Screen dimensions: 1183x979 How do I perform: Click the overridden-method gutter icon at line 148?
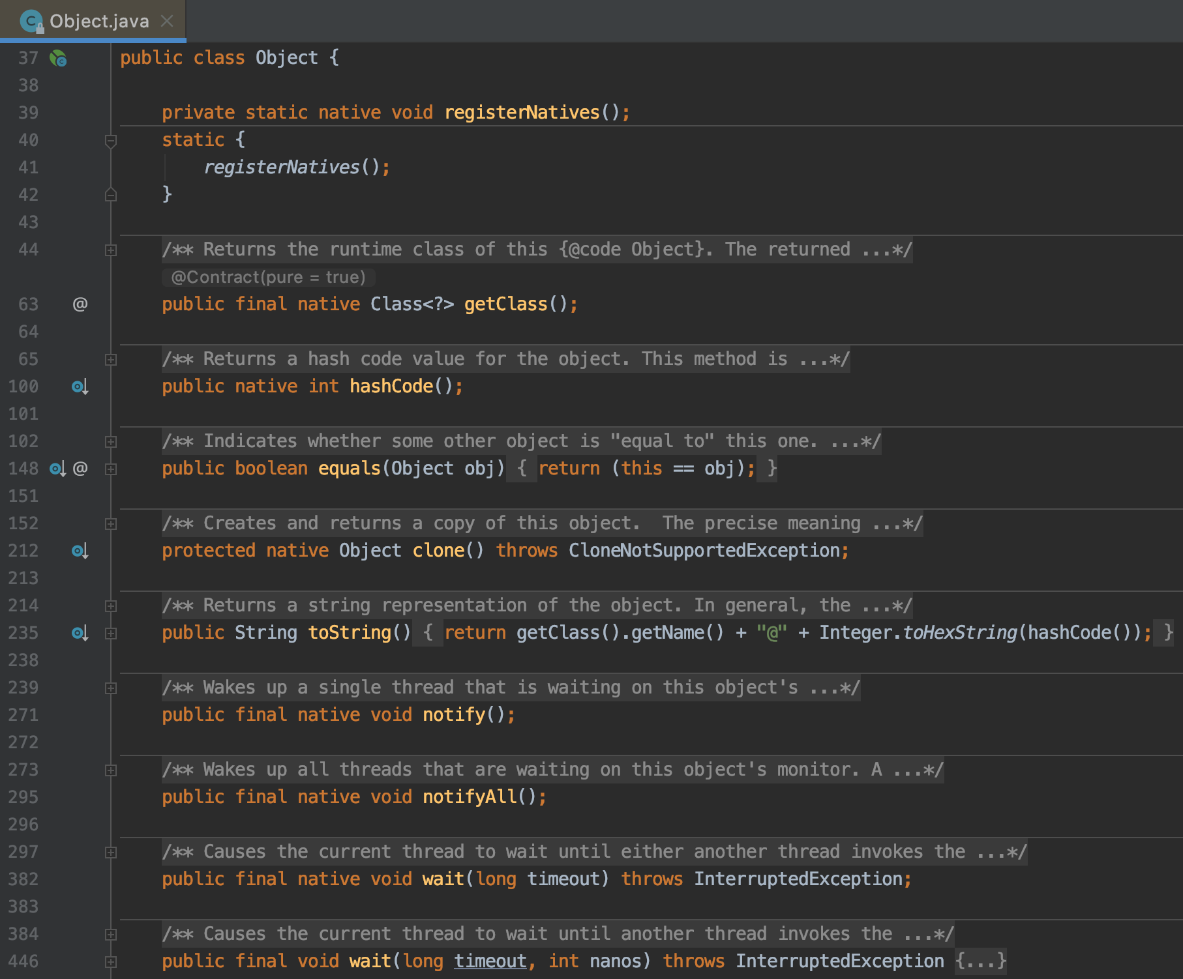(58, 469)
